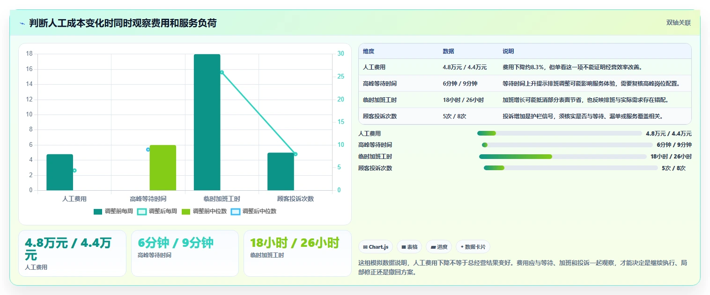710x295 pixels.
Task: Click the Chart.js tag chip
Action: (x=376, y=247)
